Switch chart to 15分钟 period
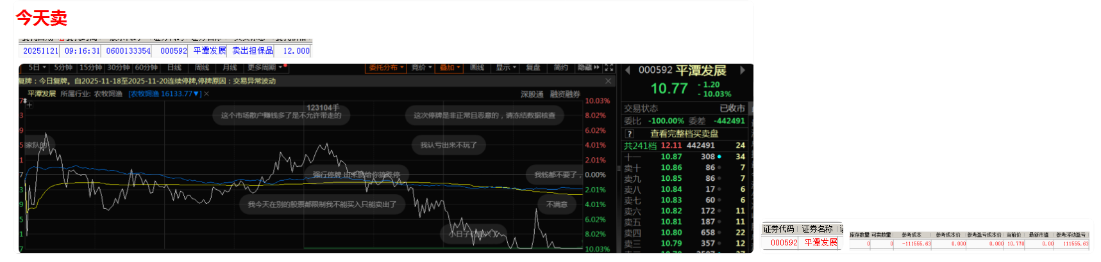This screenshot has width=1101, height=262. pos(90,68)
